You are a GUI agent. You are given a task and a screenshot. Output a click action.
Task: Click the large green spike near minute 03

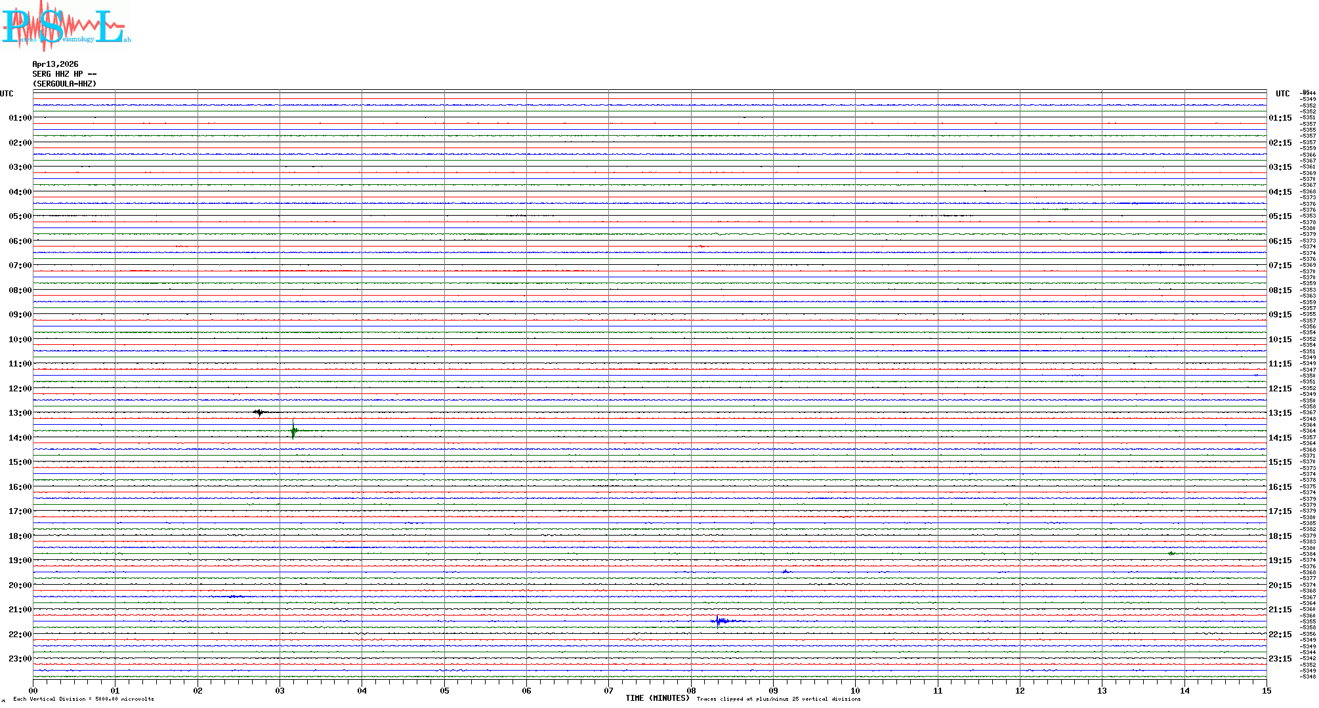coord(293,429)
